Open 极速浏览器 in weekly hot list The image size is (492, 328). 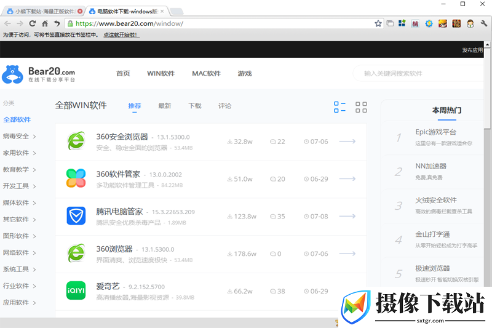pos(432,269)
